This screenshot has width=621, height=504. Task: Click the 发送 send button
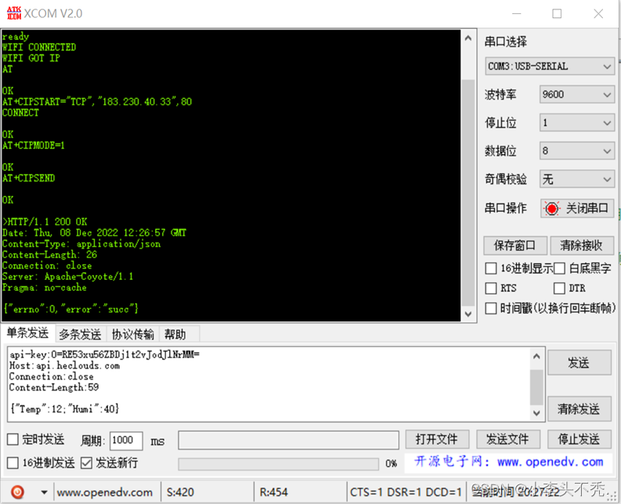[x=579, y=362]
